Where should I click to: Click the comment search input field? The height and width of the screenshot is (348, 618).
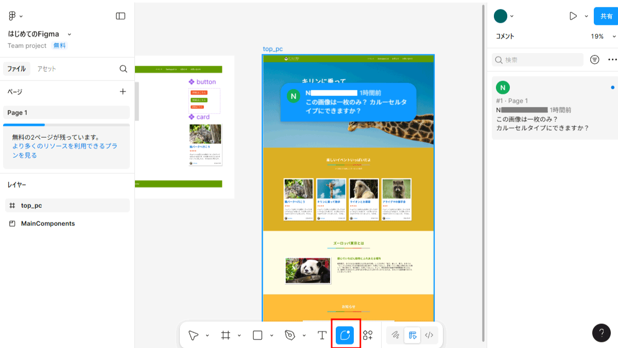tap(538, 60)
